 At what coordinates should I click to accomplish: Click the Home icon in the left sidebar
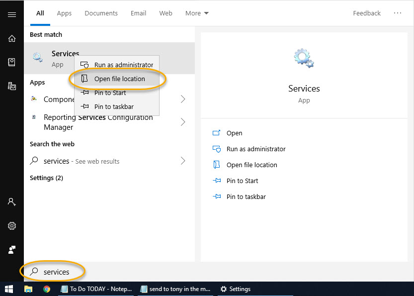(x=12, y=39)
